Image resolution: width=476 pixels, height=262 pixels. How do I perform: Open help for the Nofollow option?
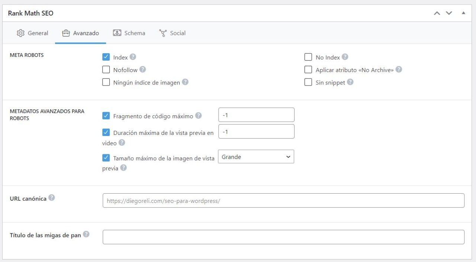143,69
